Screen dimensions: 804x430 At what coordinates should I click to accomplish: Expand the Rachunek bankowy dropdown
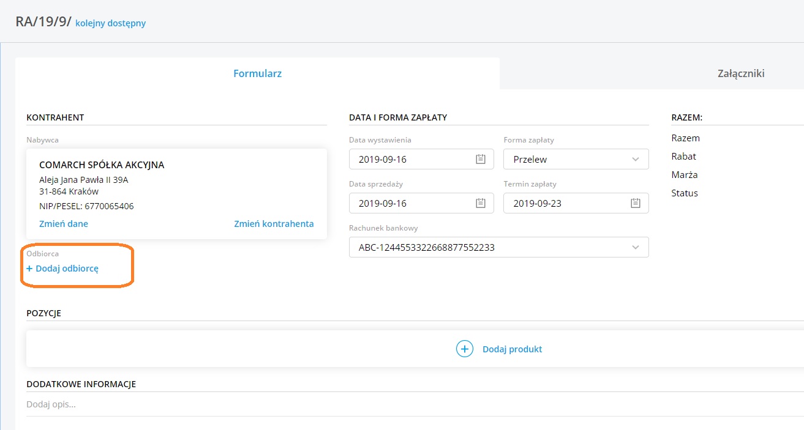click(x=635, y=248)
